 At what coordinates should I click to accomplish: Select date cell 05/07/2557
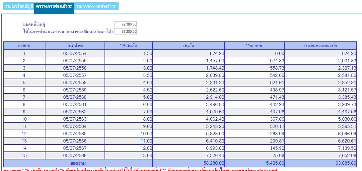click(75, 75)
